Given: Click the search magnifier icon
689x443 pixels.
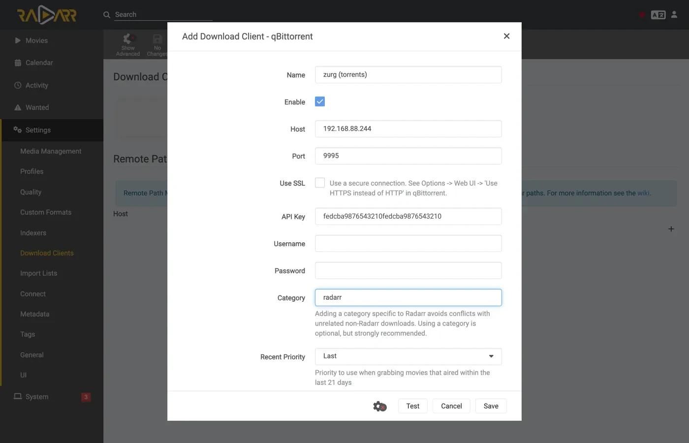Looking at the screenshot, I should coord(107,15).
